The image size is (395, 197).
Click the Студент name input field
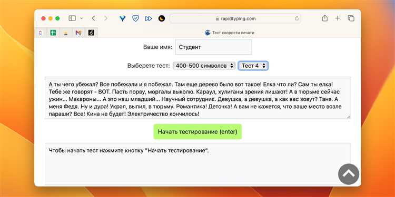[214, 47]
